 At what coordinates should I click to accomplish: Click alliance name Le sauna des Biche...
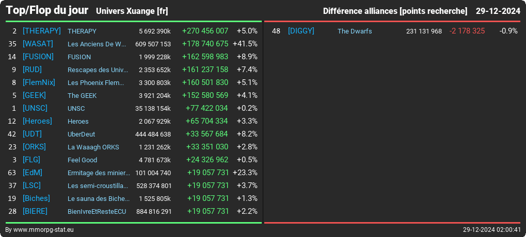(99, 199)
